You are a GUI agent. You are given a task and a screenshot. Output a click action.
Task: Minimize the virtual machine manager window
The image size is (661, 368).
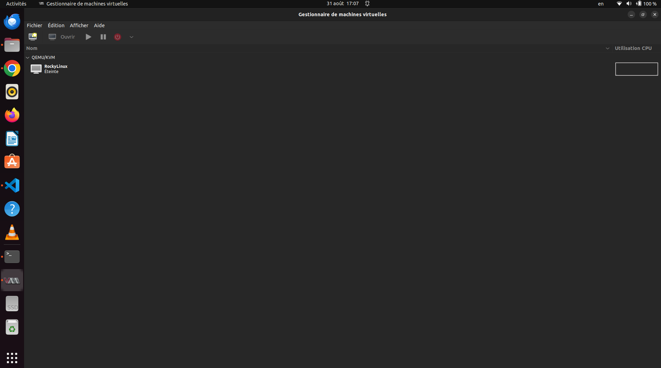coord(631,14)
